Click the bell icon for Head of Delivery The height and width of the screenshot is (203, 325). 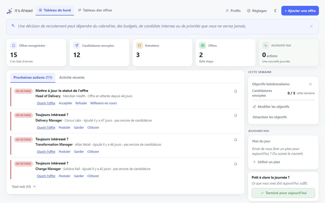tap(236, 91)
